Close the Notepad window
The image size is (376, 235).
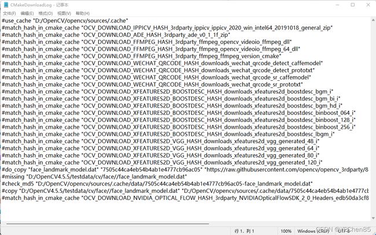tap(368, 5)
